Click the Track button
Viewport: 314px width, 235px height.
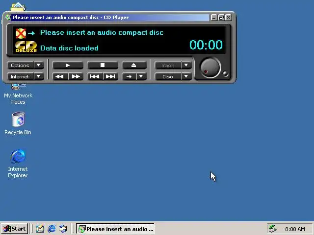point(168,65)
